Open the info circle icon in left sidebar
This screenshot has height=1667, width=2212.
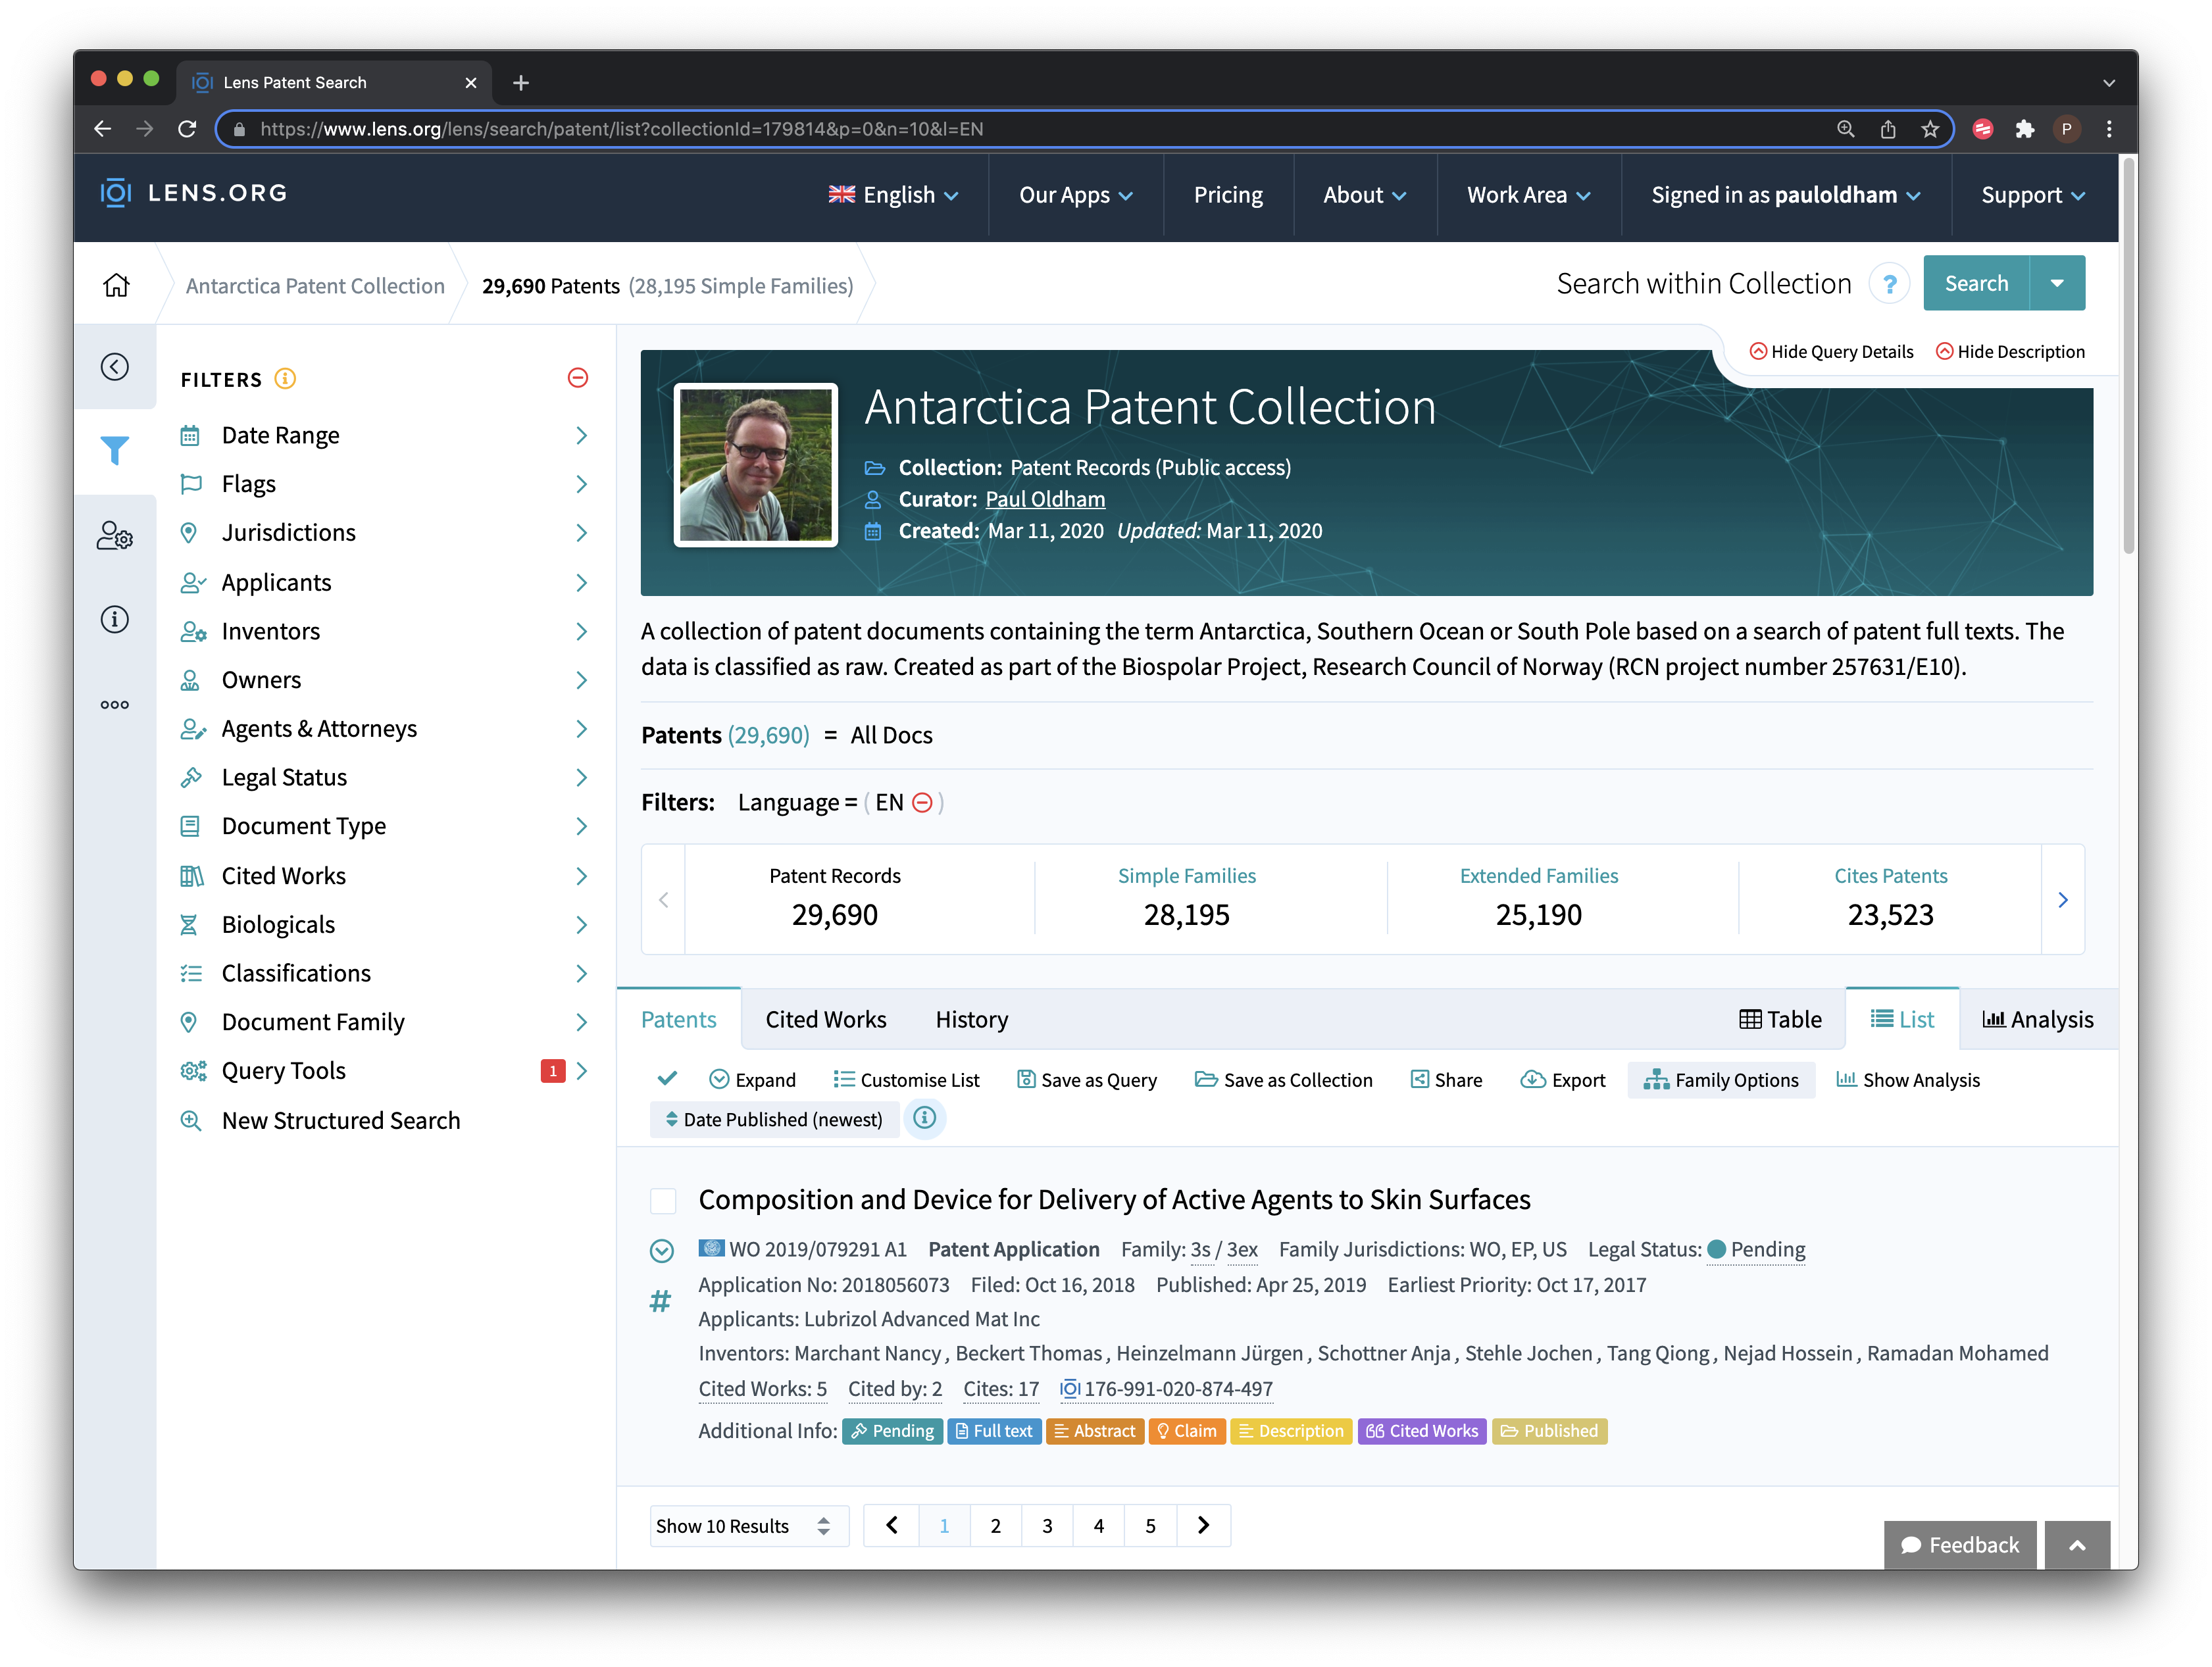click(115, 620)
